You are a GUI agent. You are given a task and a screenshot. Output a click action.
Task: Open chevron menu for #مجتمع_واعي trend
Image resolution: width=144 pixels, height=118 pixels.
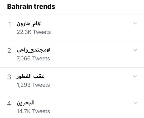[x=135, y=50]
